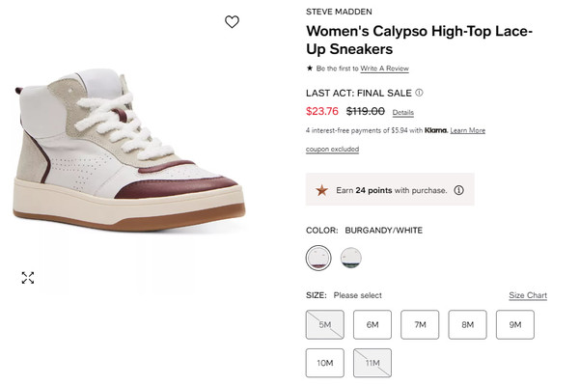
Task: Open the Write A Review link
Action: tap(384, 69)
